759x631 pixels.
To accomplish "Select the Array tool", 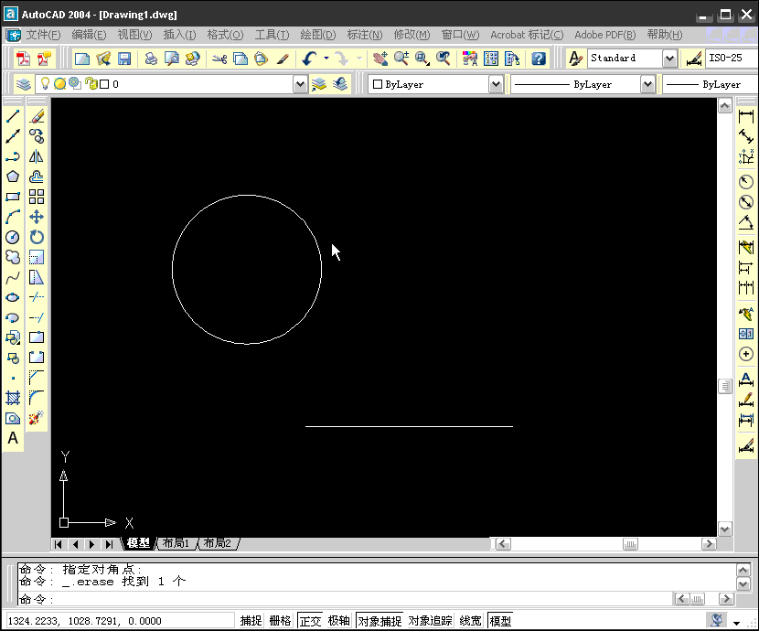I will click(x=37, y=197).
